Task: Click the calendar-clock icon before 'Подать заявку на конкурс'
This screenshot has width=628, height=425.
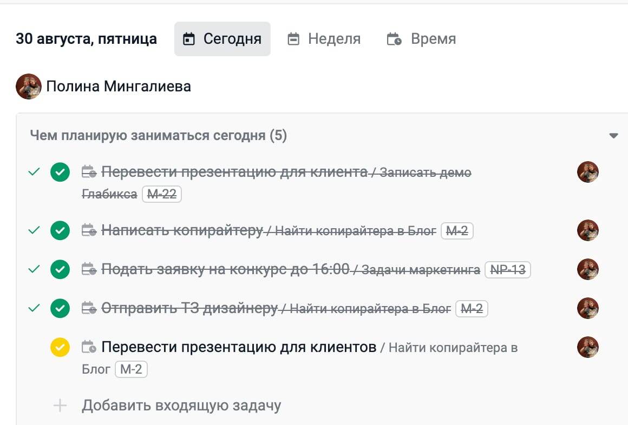Action: (89, 269)
